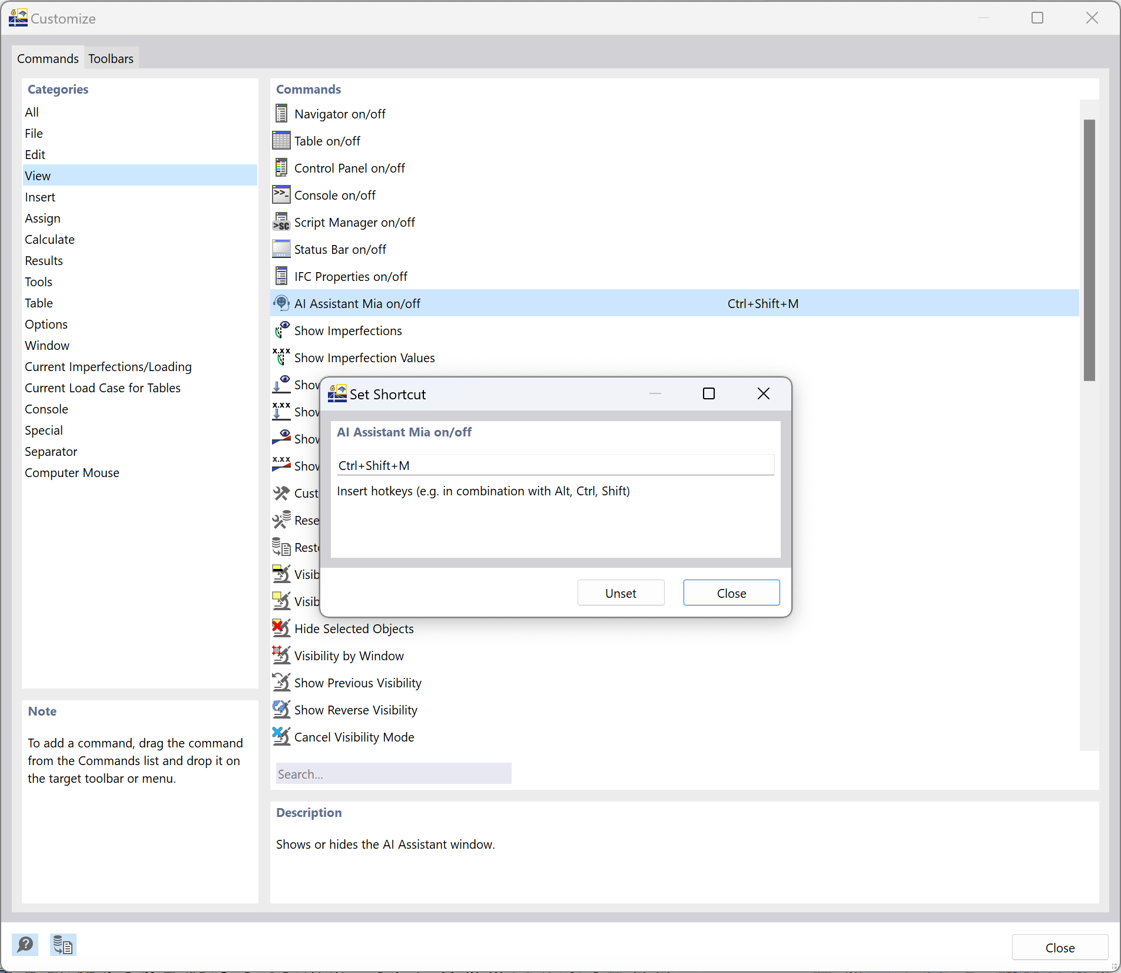Click the Visibility by Window icon

281,655
